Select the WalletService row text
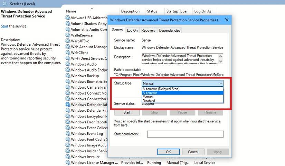285x166 pixels. click(82, 35)
